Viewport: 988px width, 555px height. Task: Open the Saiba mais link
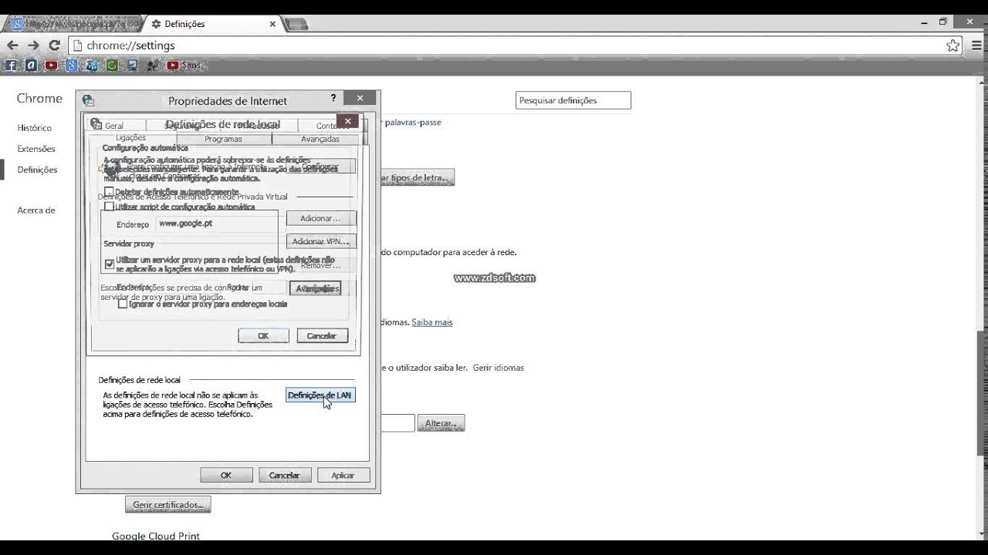[x=432, y=322]
